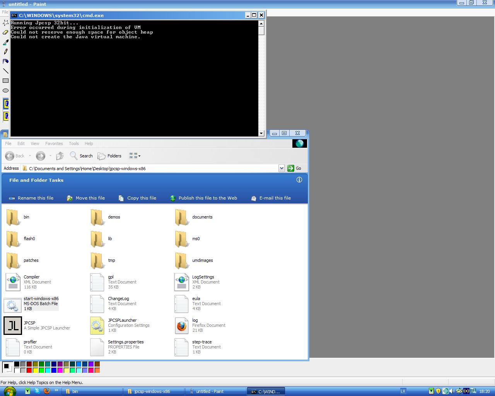Select the Line tool
The image size is (495, 396).
[5, 71]
